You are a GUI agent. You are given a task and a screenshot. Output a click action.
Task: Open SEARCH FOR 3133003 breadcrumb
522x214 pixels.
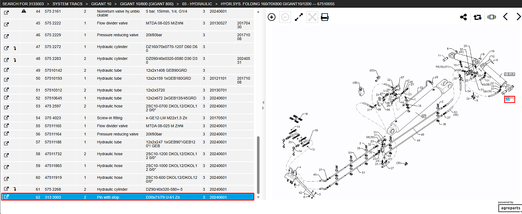(22, 4)
